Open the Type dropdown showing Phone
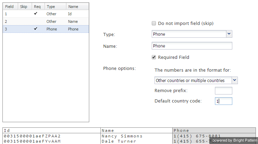258x144 pixels. pos(192,34)
